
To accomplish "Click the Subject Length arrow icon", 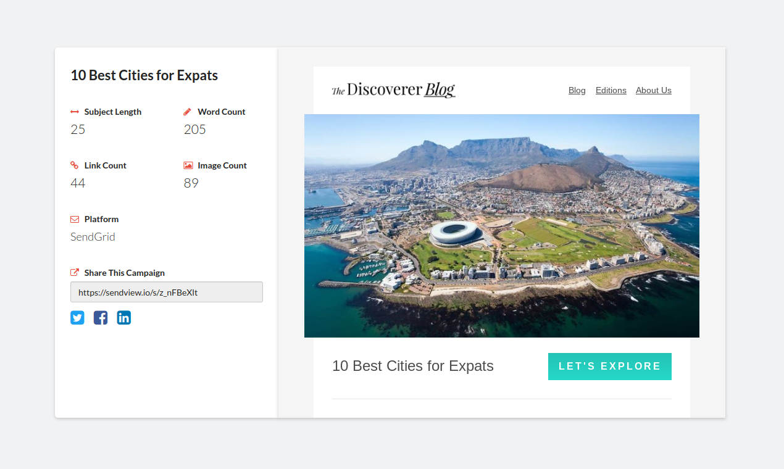I will click(x=75, y=112).
